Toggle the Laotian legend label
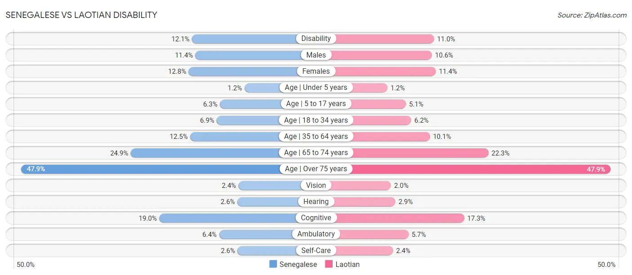Viewport: 632px width, 275px height. (x=347, y=264)
